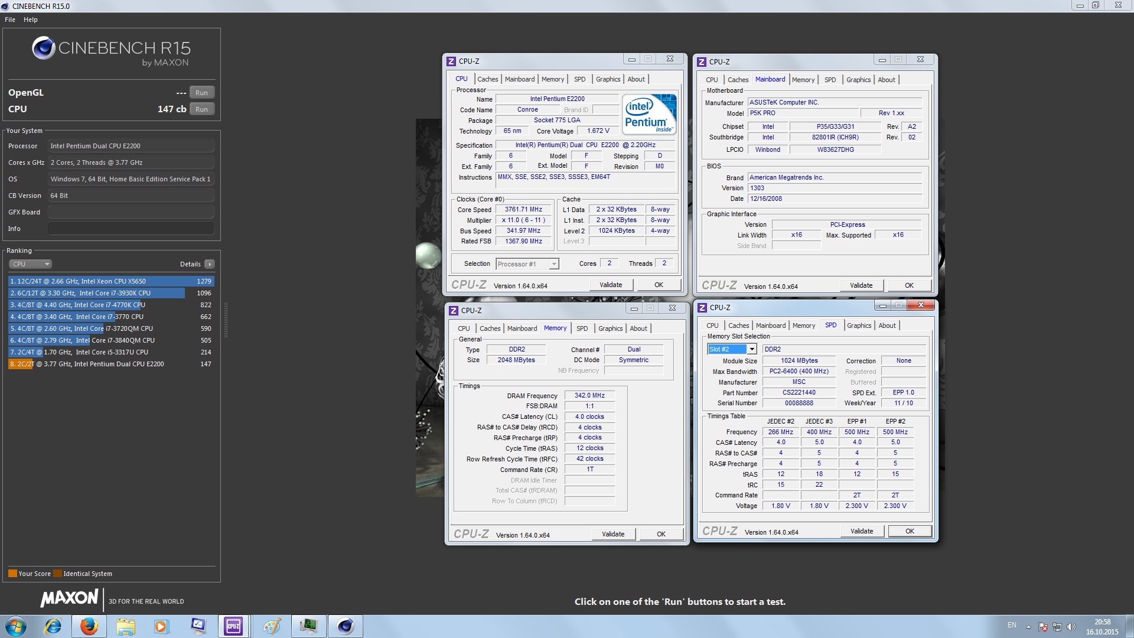The image size is (1134, 638).
Task: Open the Slot #2 memory slot dropdown
Action: click(732, 349)
